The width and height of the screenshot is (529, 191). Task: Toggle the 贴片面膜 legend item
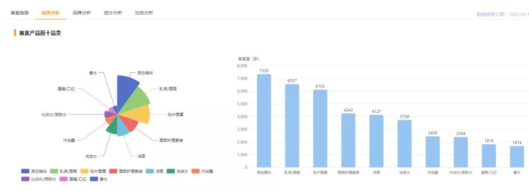[x=93, y=171]
